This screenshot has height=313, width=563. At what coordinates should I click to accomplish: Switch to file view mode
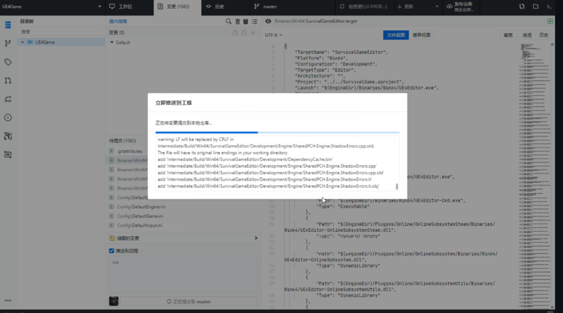tap(396, 35)
